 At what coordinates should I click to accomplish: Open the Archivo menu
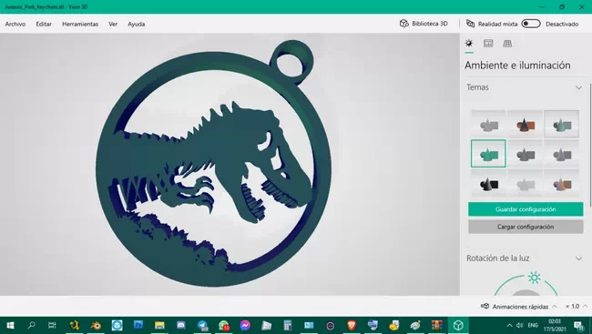pos(15,24)
